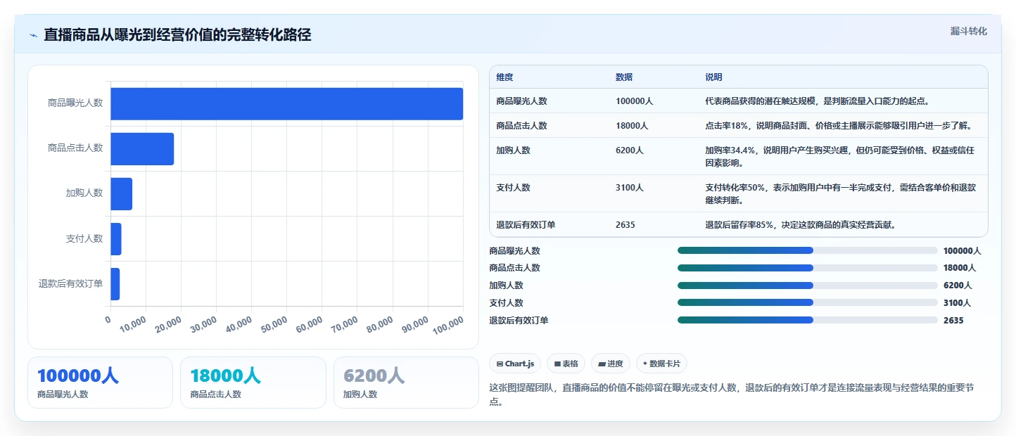Click table cell 18000人
1016x436 pixels.
coord(632,126)
